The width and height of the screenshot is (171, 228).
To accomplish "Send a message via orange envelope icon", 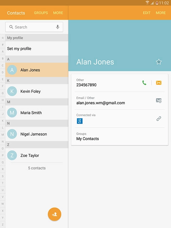I will click(x=159, y=83).
